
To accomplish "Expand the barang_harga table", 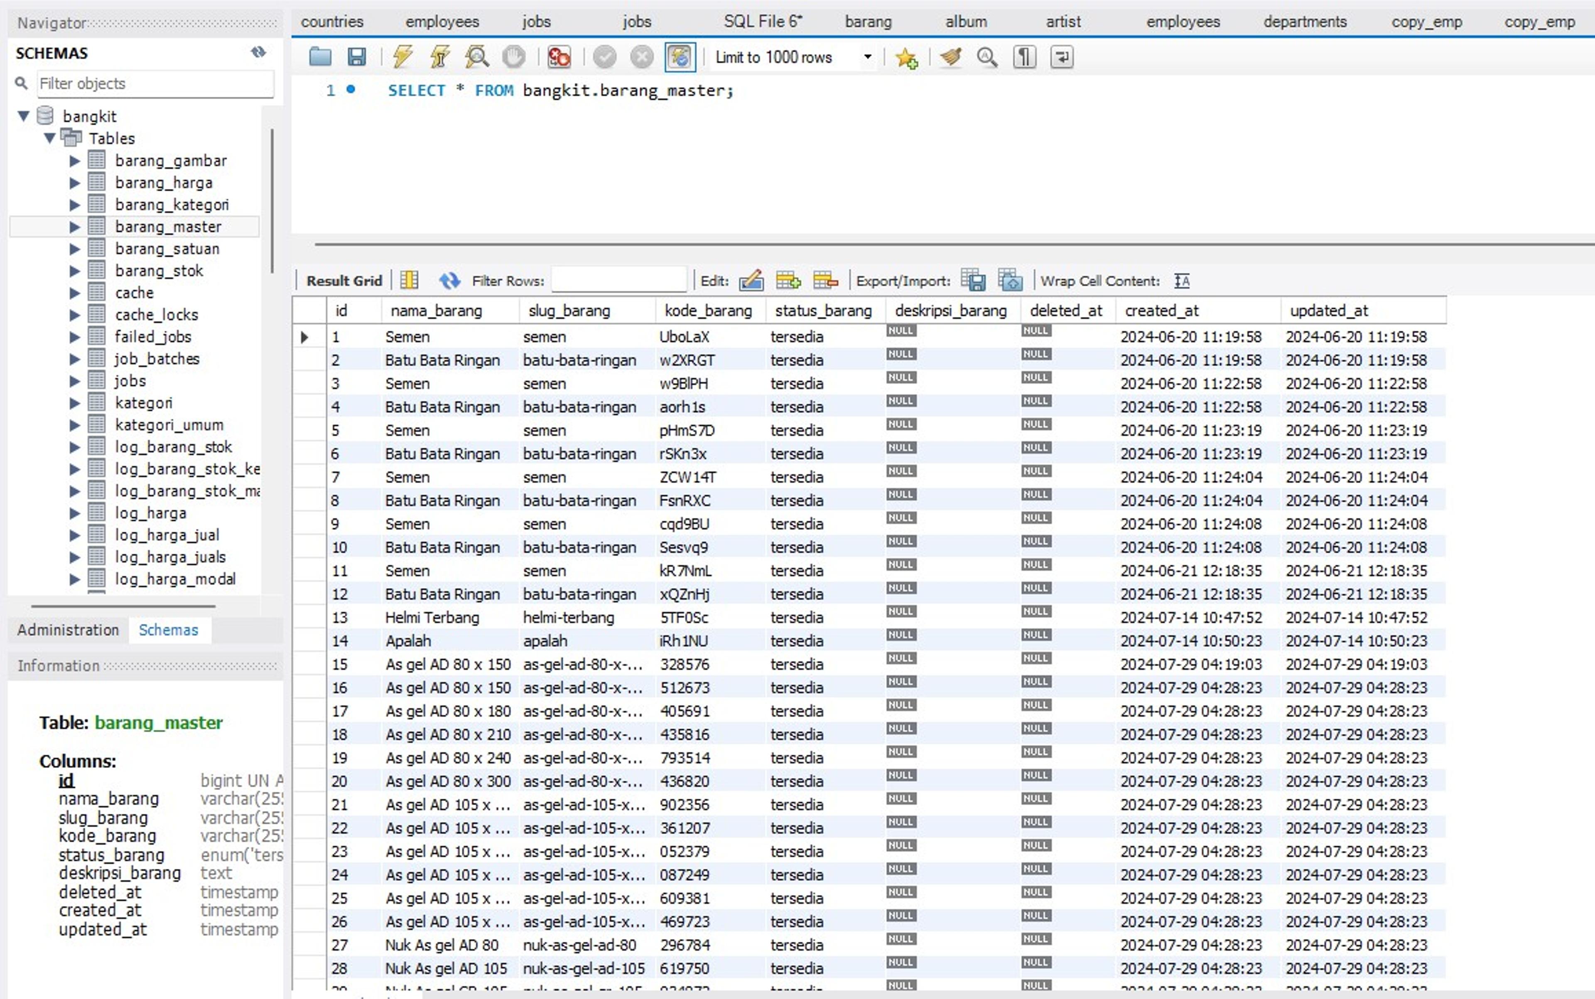I will [x=75, y=182].
